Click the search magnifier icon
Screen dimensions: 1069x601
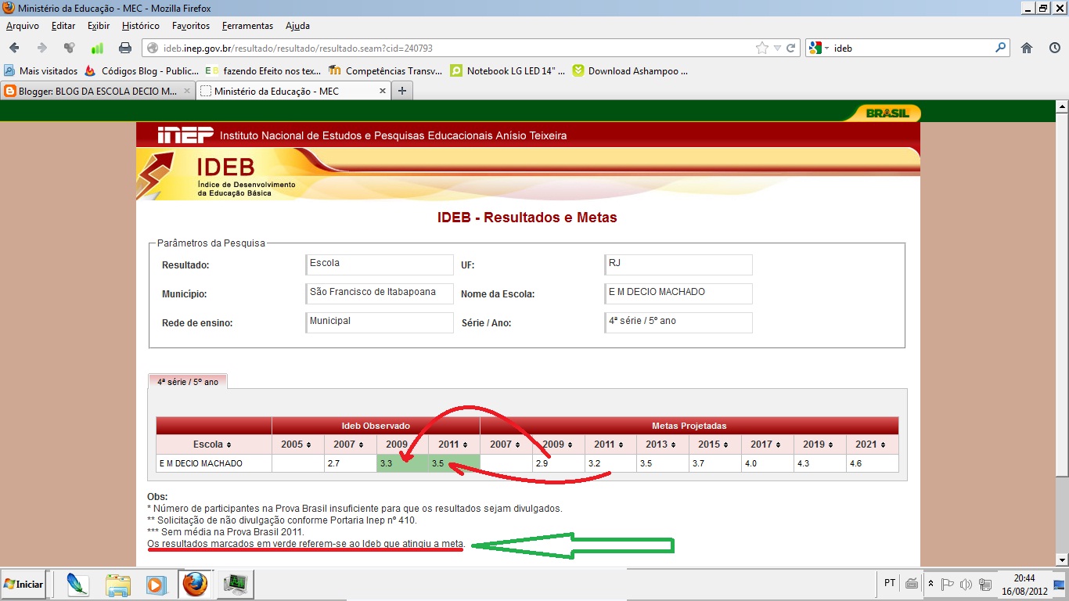[1001, 48]
